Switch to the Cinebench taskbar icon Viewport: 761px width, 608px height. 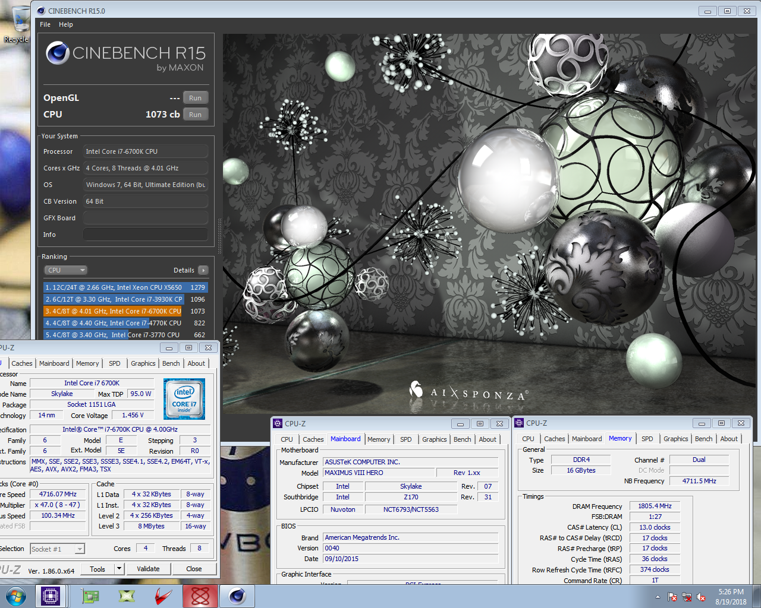point(237,596)
